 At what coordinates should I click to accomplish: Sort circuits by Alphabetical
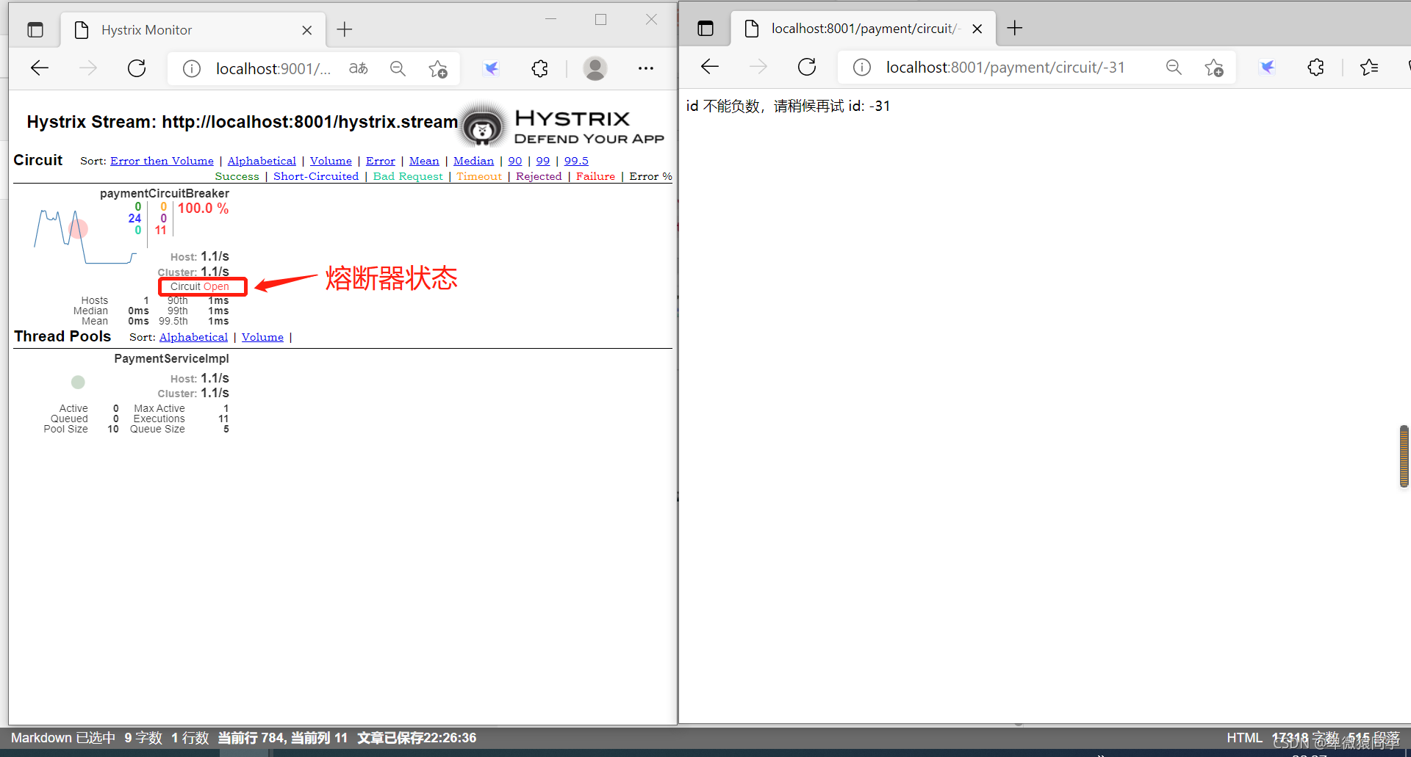click(x=262, y=161)
